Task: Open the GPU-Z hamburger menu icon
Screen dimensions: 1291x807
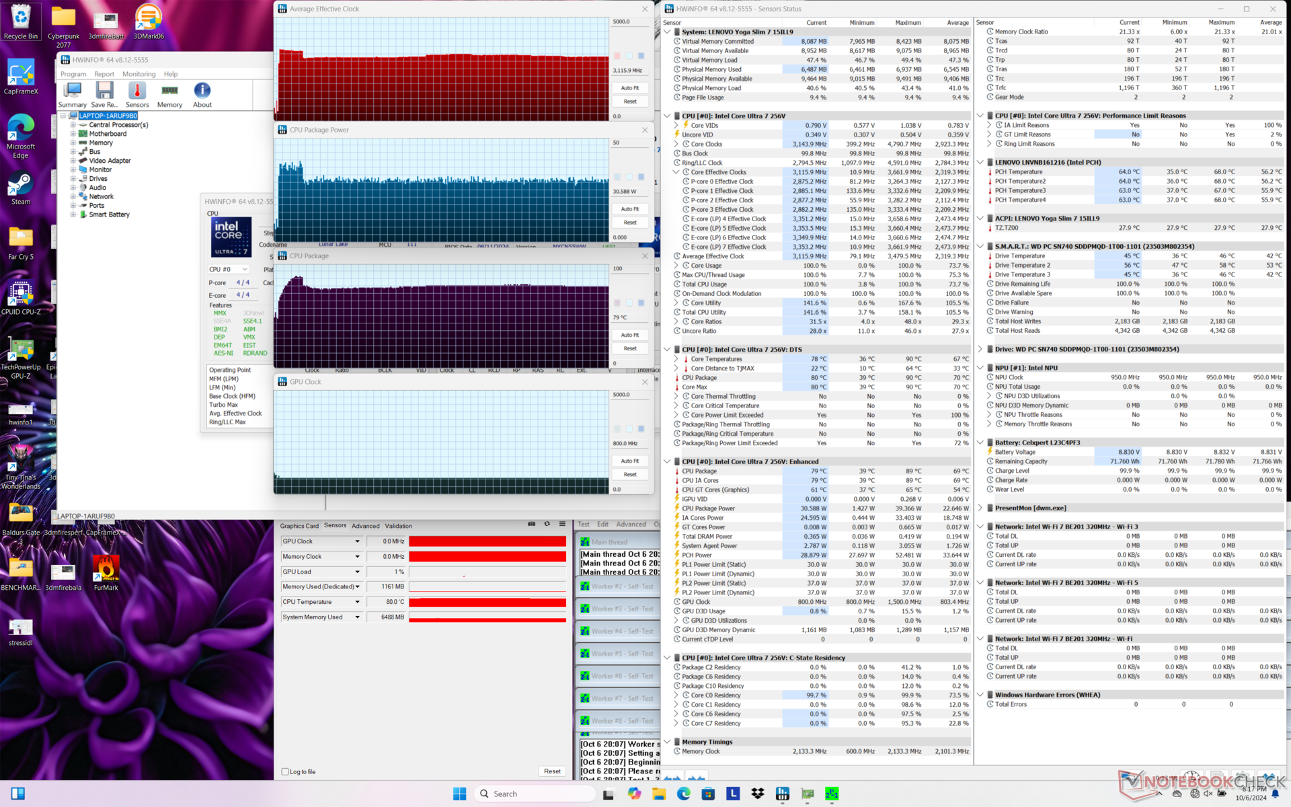Action: coord(562,525)
